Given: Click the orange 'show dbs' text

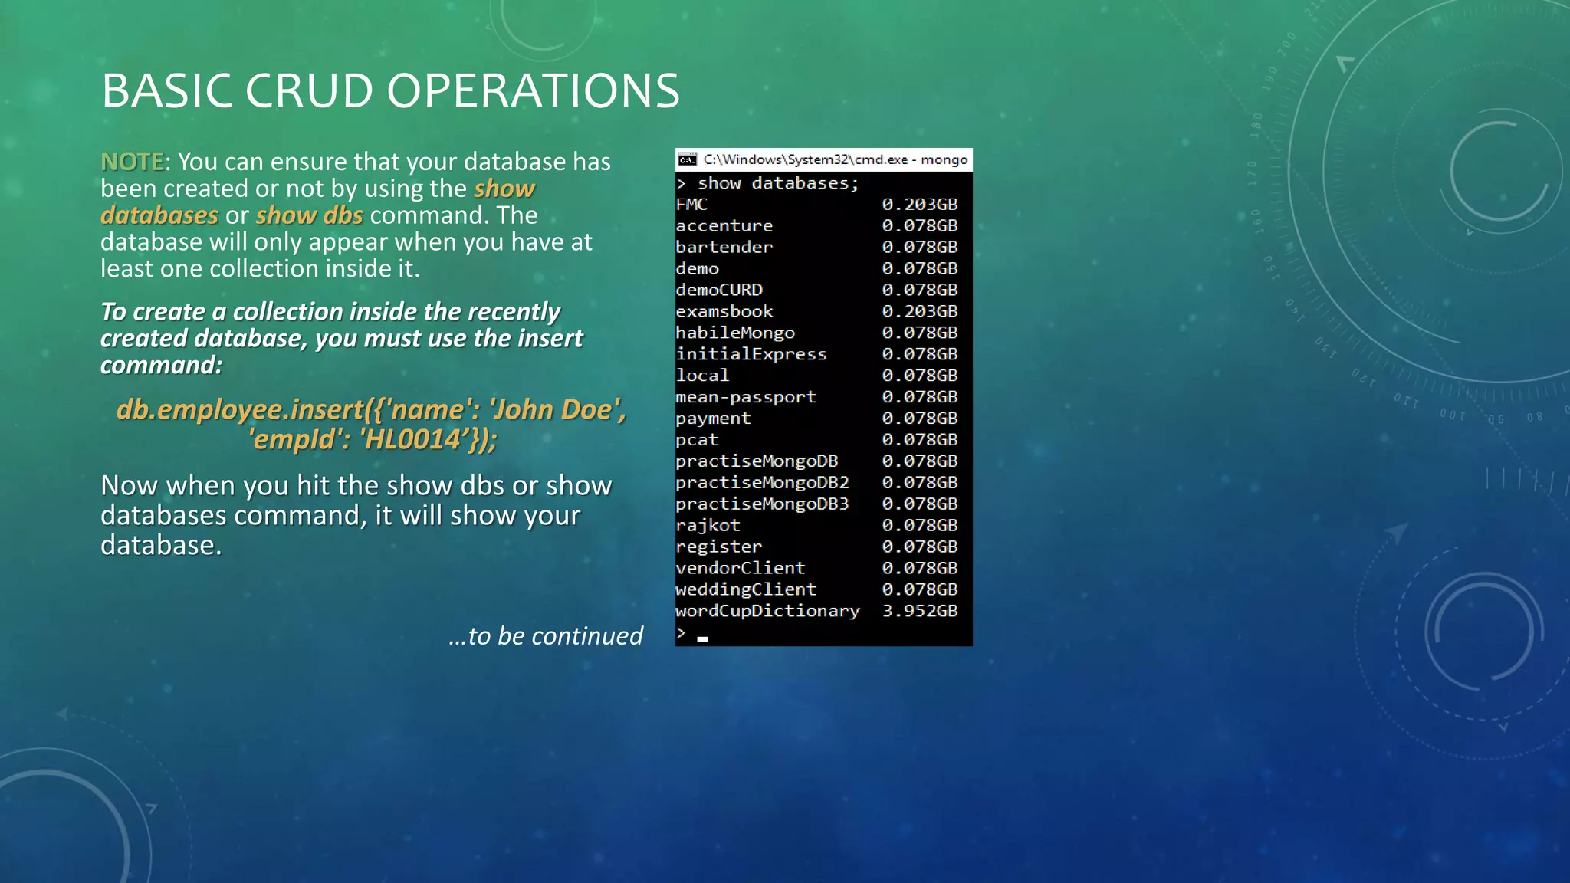Looking at the screenshot, I should tap(309, 215).
